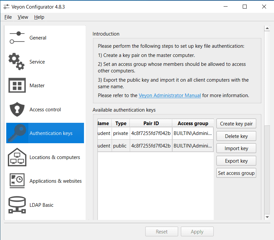Open the File menu
This screenshot has width=274, height=240.
point(8,17)
